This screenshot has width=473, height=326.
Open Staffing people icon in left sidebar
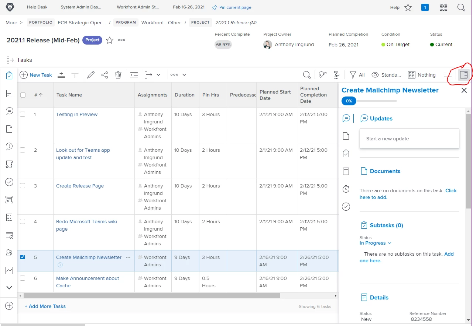(10, 253)
